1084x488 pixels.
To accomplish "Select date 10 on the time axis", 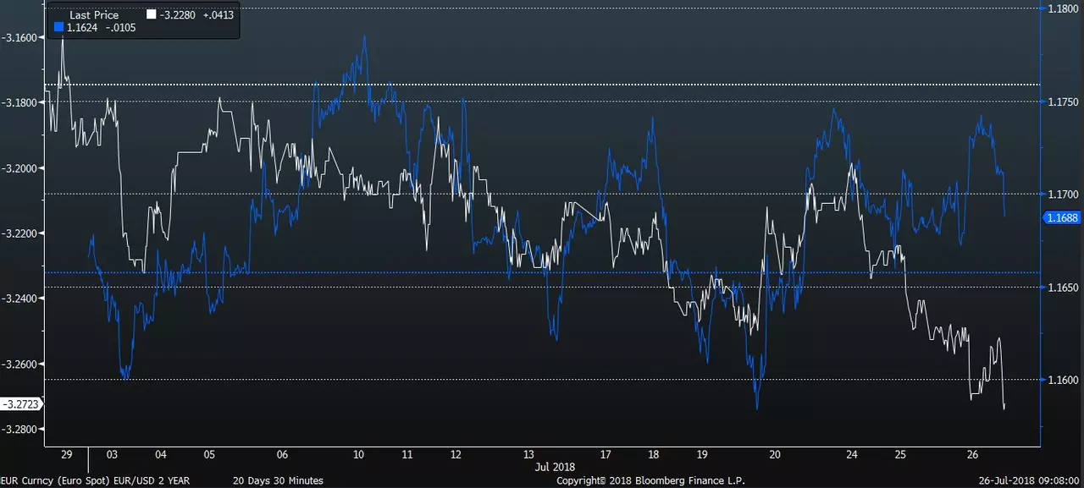I will click(359, 454).
